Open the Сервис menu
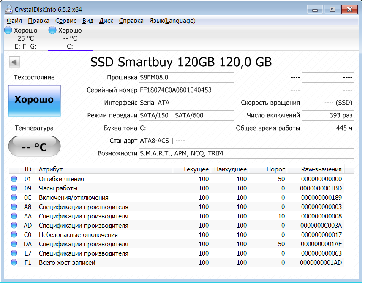This screenshot has height=283, width=365. click(65, 21)
